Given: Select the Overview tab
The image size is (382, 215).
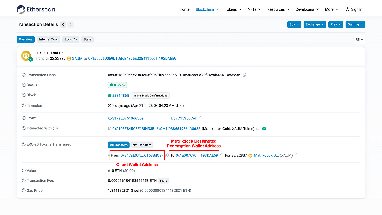Looking at the screenshot, I should coord(25,39).
